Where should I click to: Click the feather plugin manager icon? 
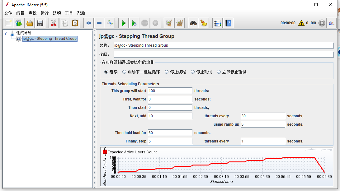[x=331, y=23]
